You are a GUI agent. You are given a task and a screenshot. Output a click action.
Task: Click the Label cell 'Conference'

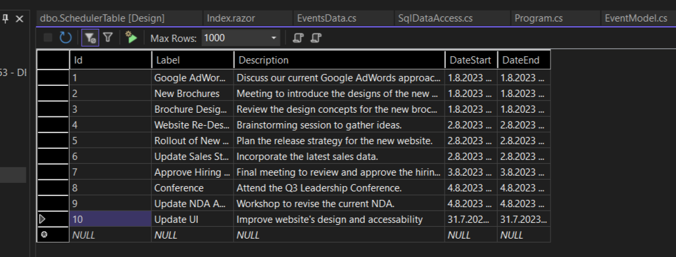[193, 188]
